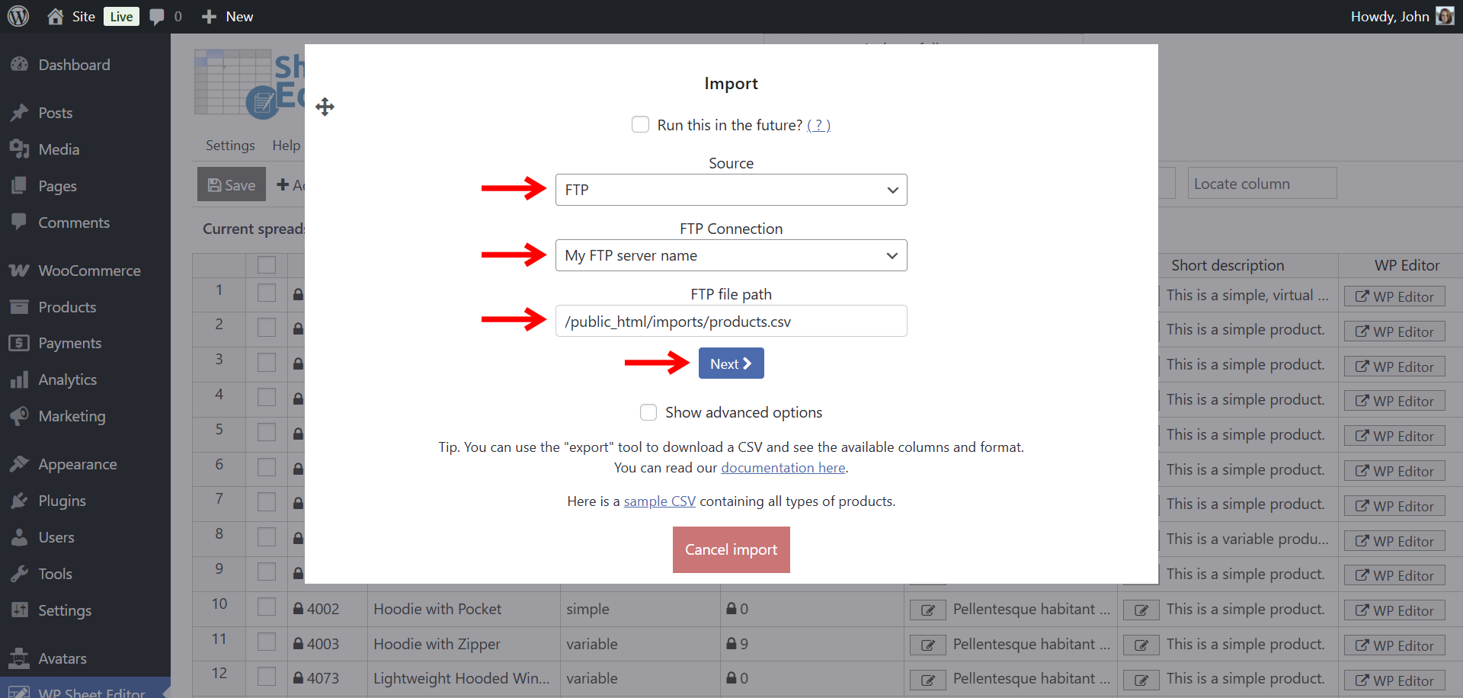Open the Settings menu in the sheet toolbar

point(230,146)
